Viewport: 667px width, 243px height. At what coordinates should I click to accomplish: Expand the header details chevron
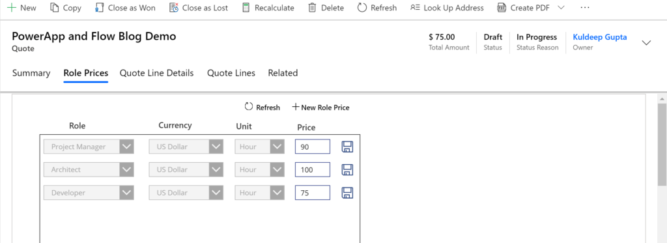click(646, 42)
